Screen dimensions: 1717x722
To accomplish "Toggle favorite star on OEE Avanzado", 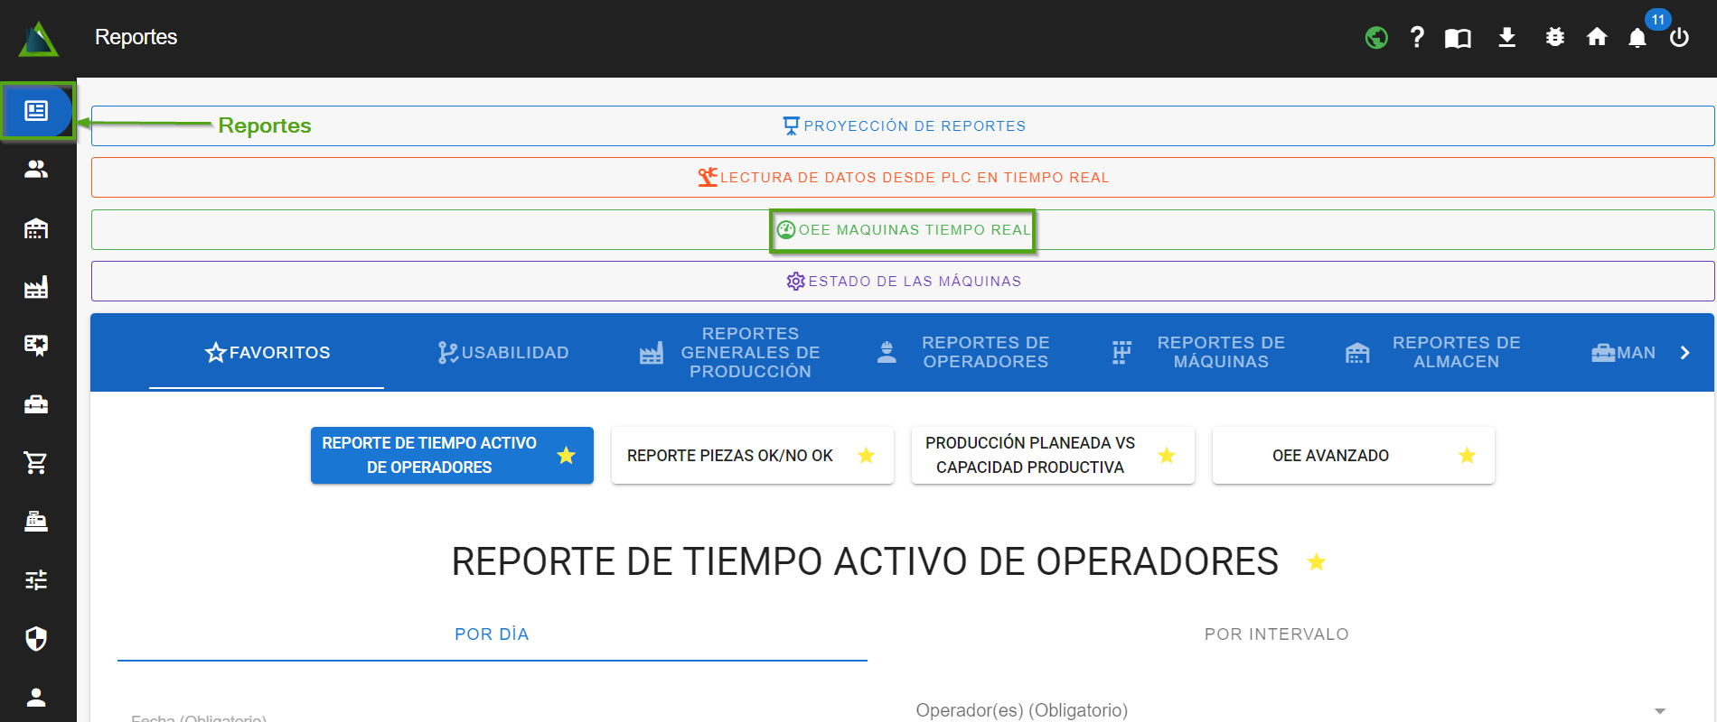I will 1467,456.
